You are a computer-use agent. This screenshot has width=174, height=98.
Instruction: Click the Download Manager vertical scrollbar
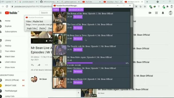click(132, 21)
